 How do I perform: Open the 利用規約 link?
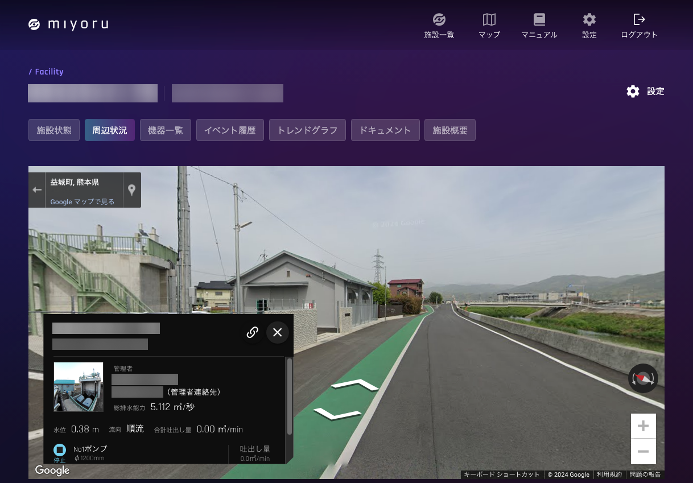[610, 474]
